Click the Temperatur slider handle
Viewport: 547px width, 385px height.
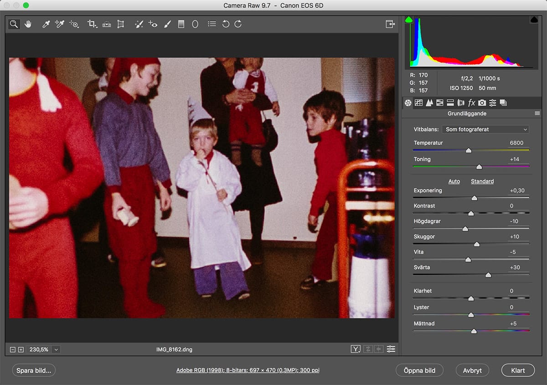click(x=468, y=150)
